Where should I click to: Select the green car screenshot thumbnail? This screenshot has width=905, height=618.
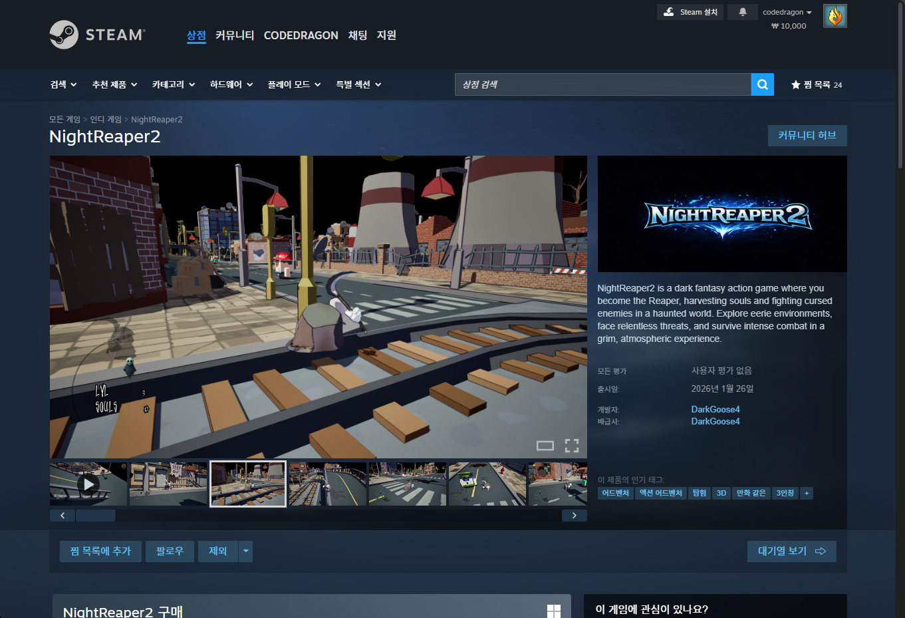[487, 484]
